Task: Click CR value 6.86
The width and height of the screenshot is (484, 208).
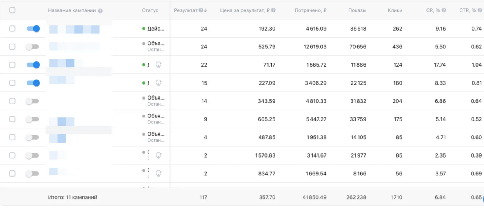Action: (x=440, y=101)
